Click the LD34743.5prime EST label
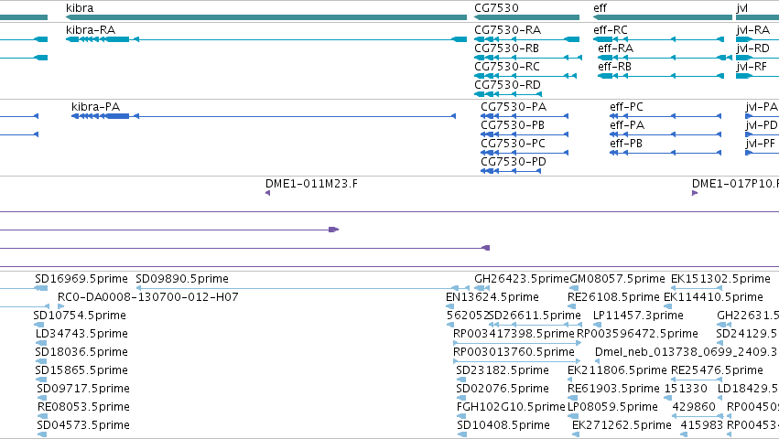This screenshot has height=439, width=779. [x=82, y=334]
